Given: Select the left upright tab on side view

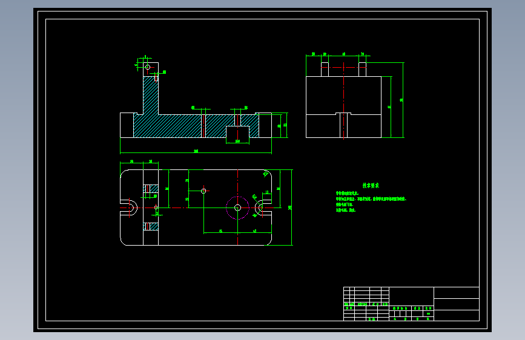Looking at the screenshot, I should (x=325, y=70).
